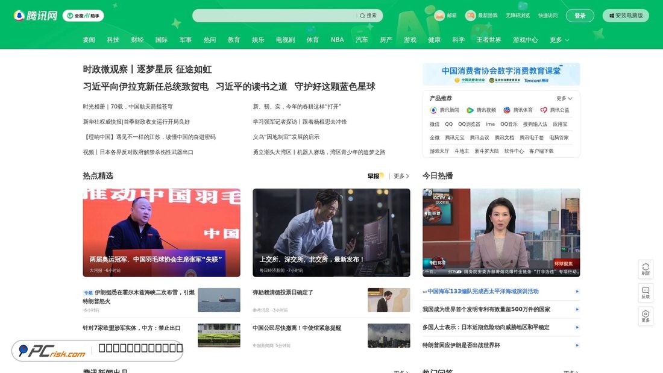Open the 财经 navigation tab

(137, 40)
